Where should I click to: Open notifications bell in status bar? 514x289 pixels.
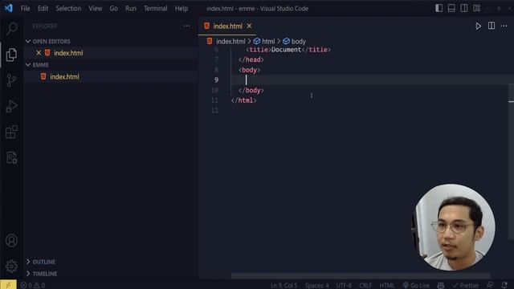(x=504, y=286)
